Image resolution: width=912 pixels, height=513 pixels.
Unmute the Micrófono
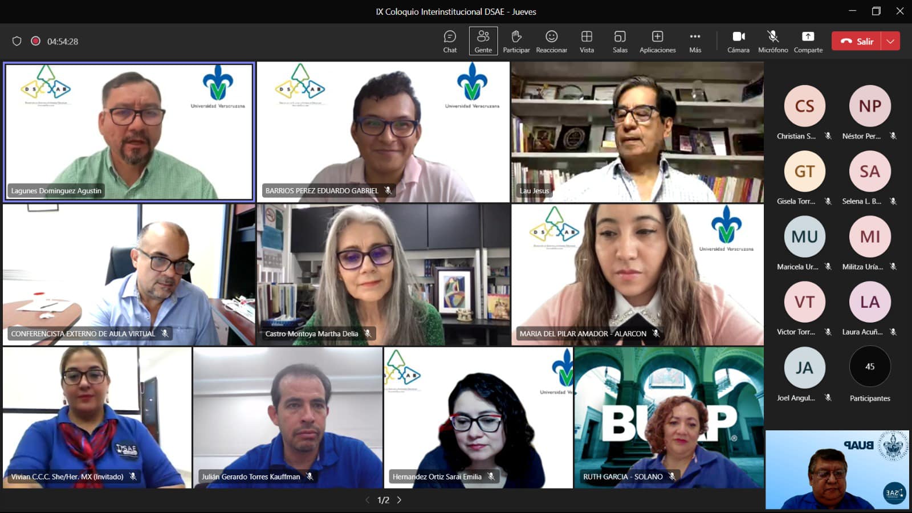tap(773, 42)
